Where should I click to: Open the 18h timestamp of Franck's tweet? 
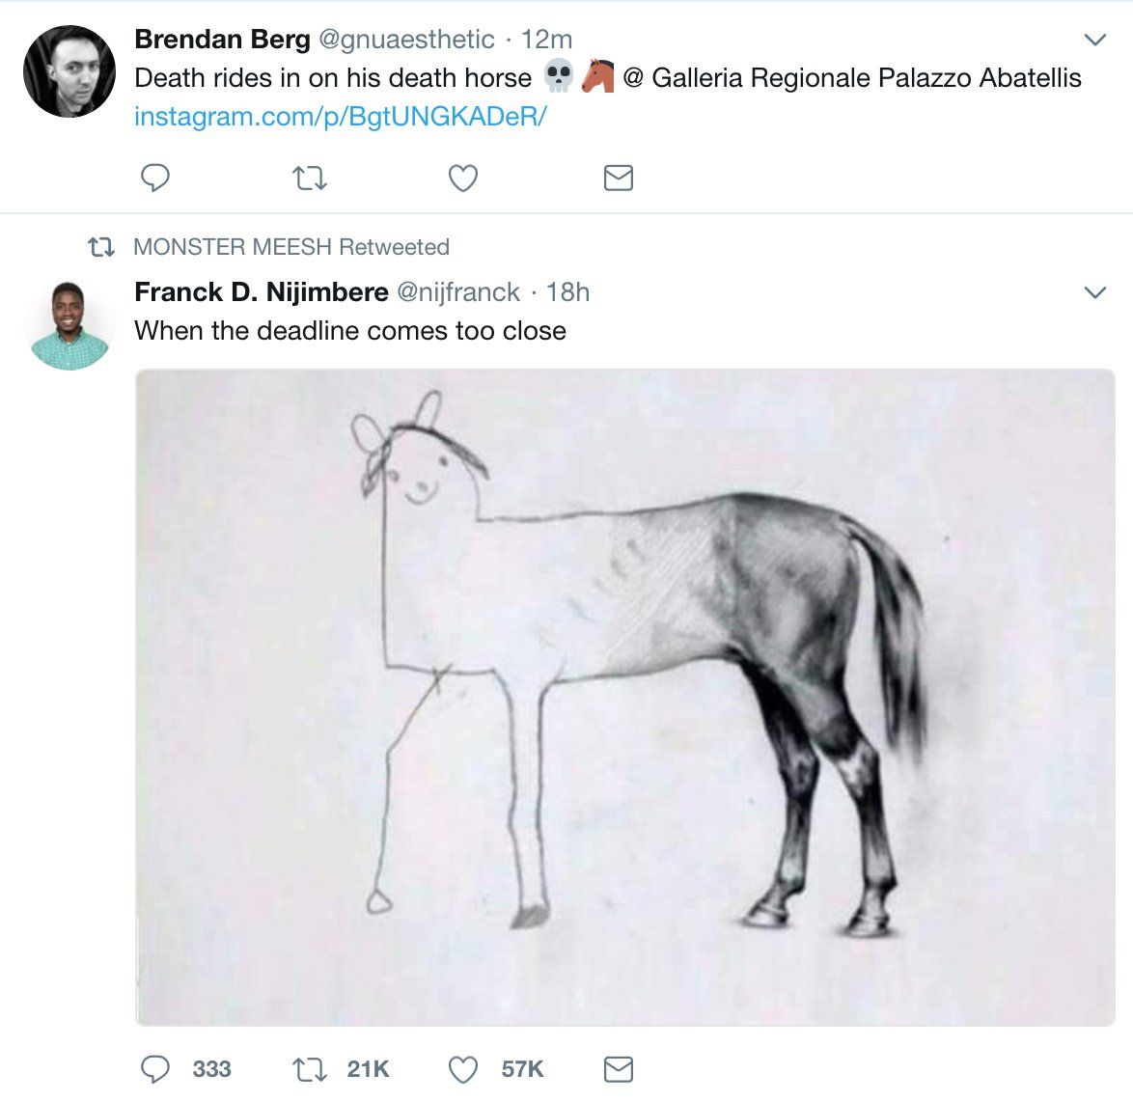tap(568, 292)
